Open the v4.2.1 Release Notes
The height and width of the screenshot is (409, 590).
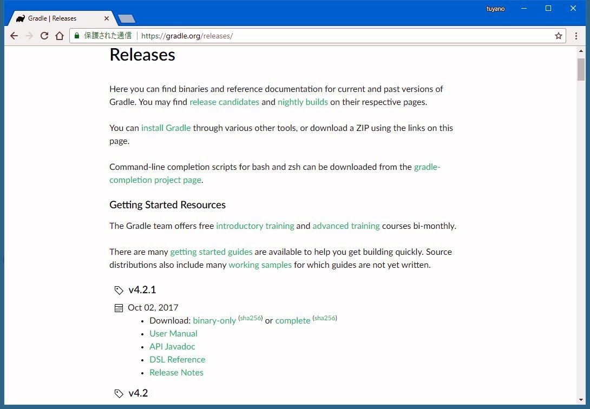click(176, 372)
